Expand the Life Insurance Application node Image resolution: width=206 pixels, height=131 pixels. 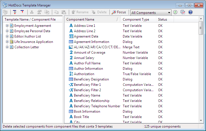[7, 42]
